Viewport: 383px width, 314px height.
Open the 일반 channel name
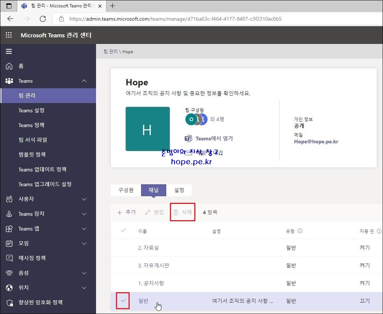pos(143,301)
